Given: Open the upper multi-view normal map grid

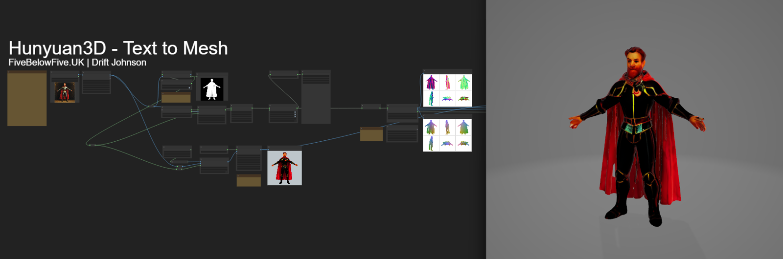Looking at the screenshot, I should click(x=447, y=90).
